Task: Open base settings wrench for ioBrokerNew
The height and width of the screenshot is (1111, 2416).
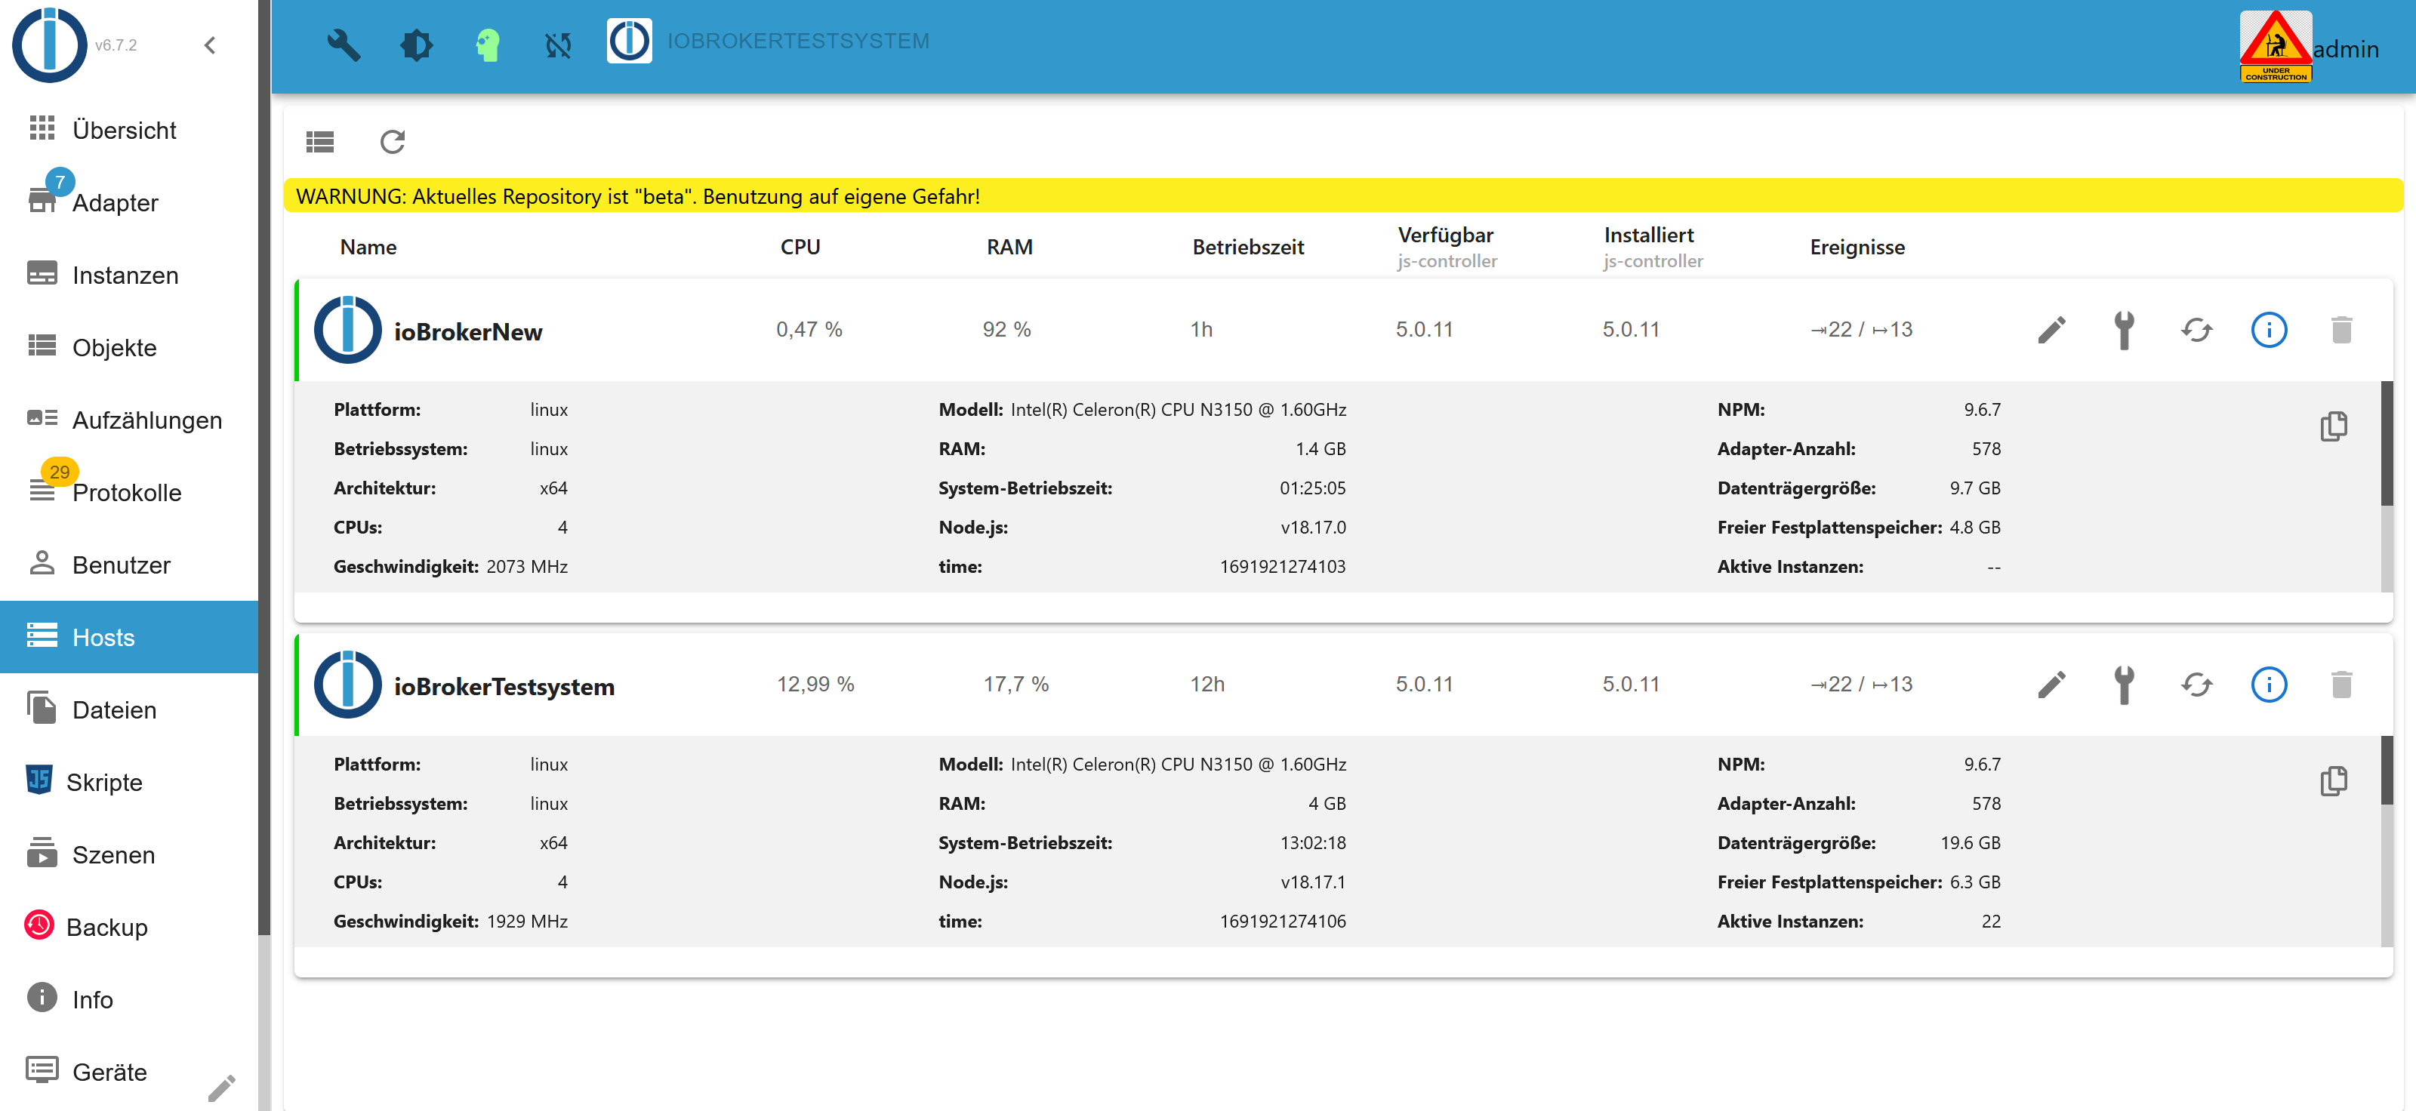Action: coord(2123,330)
